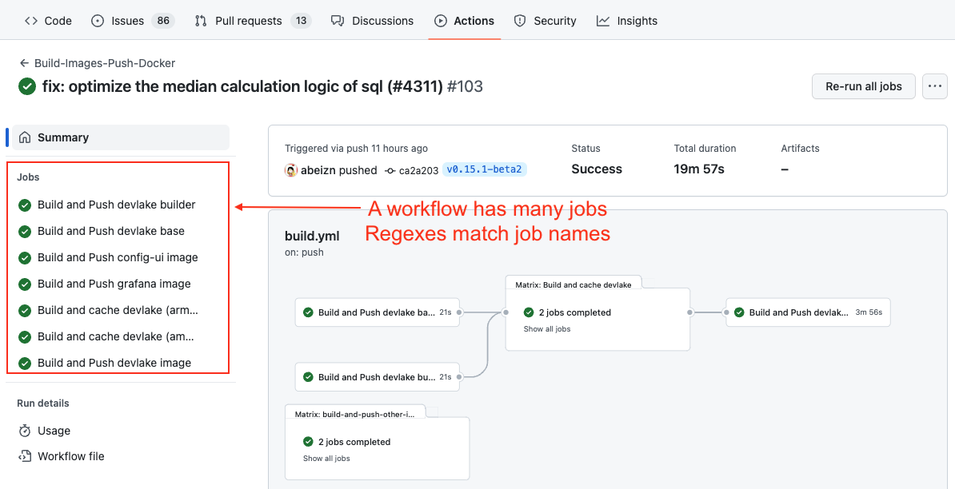Click the Workflow file icon
The width and height of the screenshot is (955, 489).
pos(25,456)
